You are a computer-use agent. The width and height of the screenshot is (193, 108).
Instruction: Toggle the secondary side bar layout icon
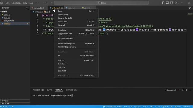tap(172, 3)
